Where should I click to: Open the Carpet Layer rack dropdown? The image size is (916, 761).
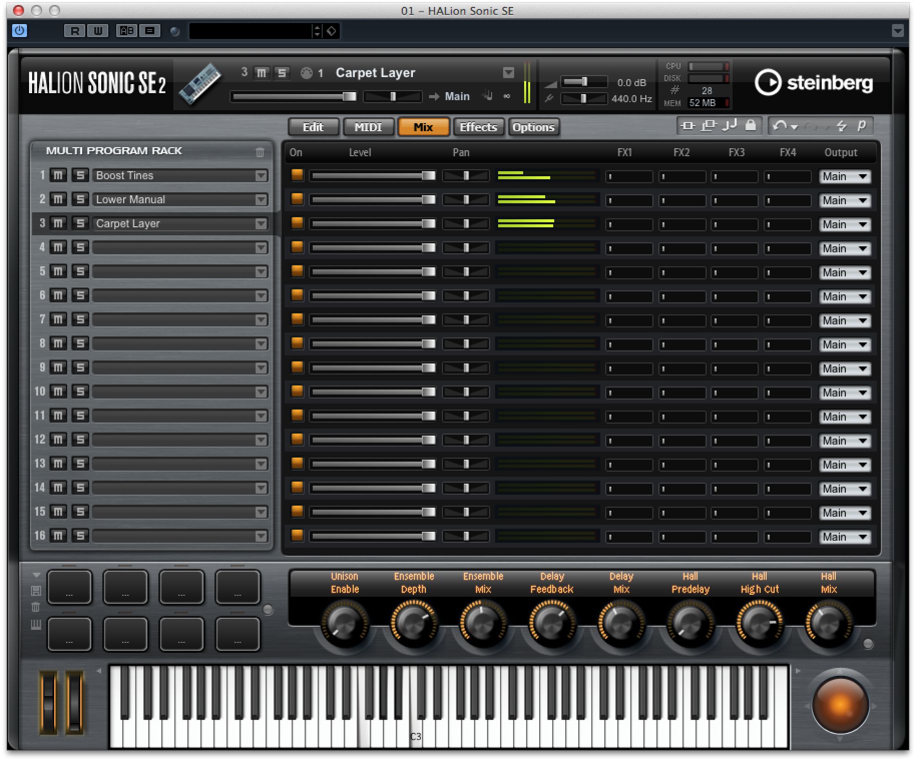[x=261, y=224]
